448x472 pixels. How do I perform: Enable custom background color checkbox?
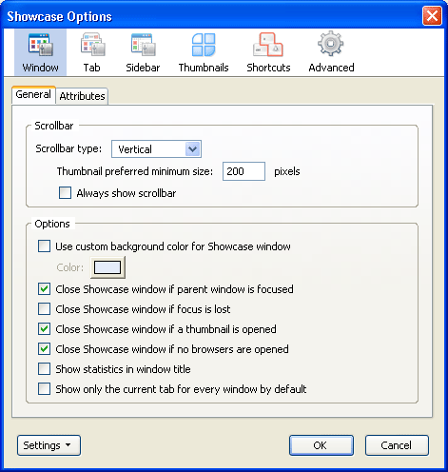click(x=44, y=246)
